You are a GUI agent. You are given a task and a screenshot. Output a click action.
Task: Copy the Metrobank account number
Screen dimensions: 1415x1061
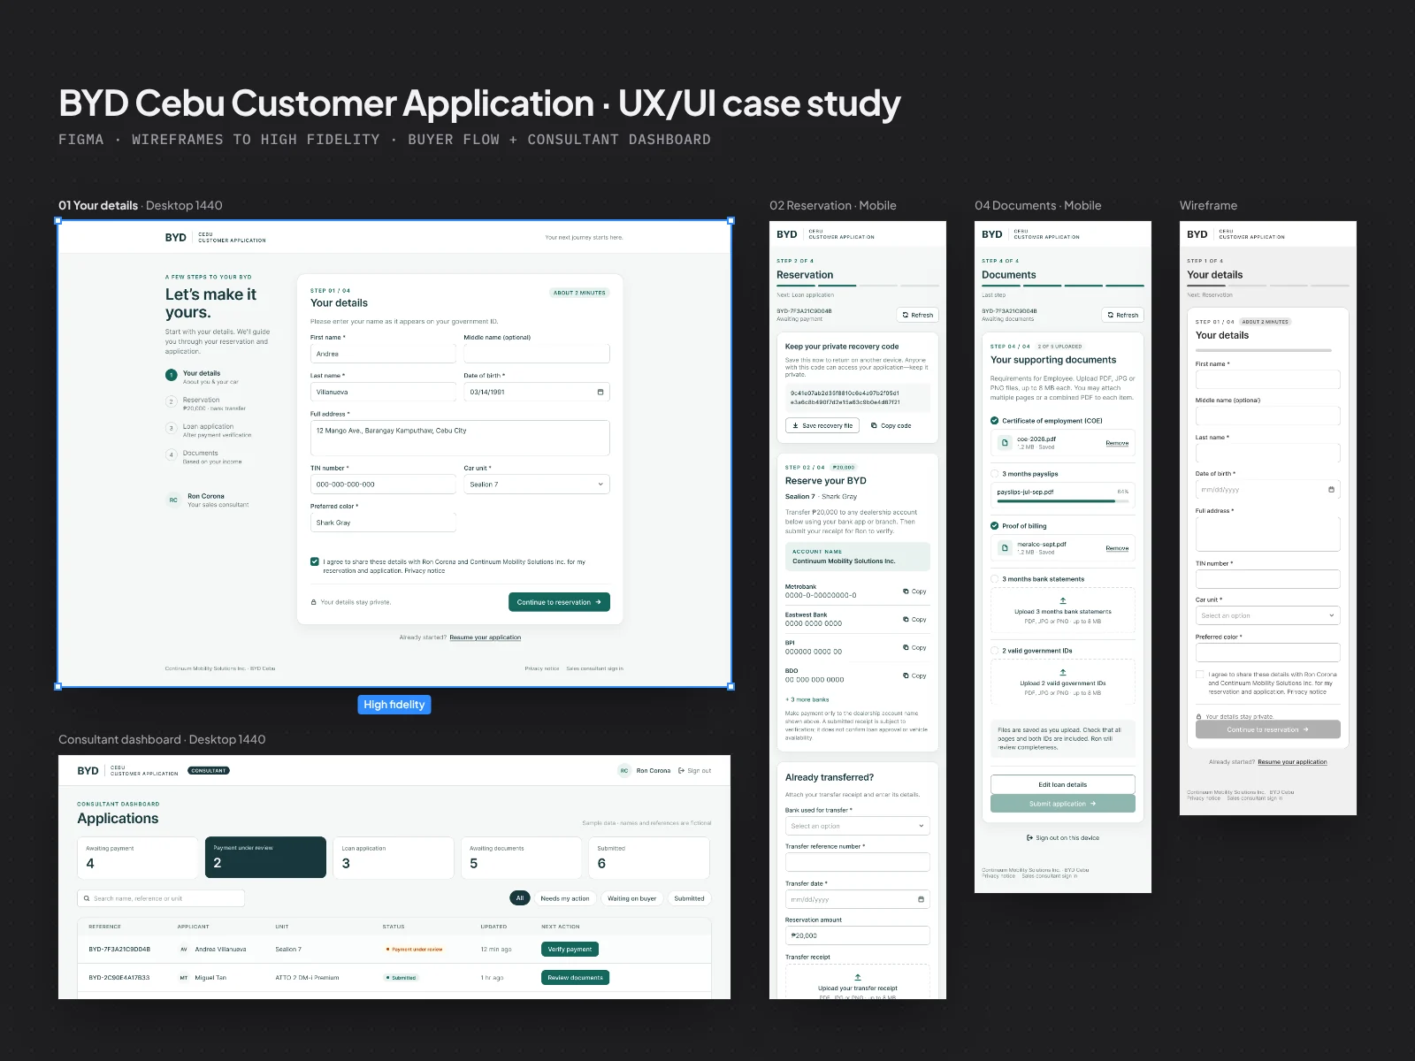point(914,592)
